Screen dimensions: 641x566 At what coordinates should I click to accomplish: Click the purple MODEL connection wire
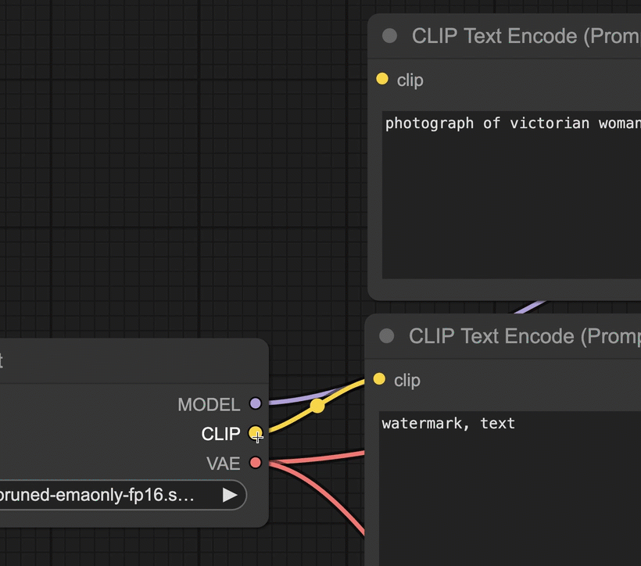point(289,401)
